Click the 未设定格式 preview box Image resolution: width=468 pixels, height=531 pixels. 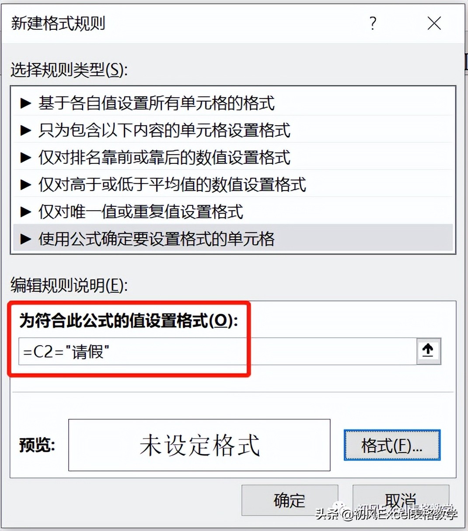pos(199,445)
